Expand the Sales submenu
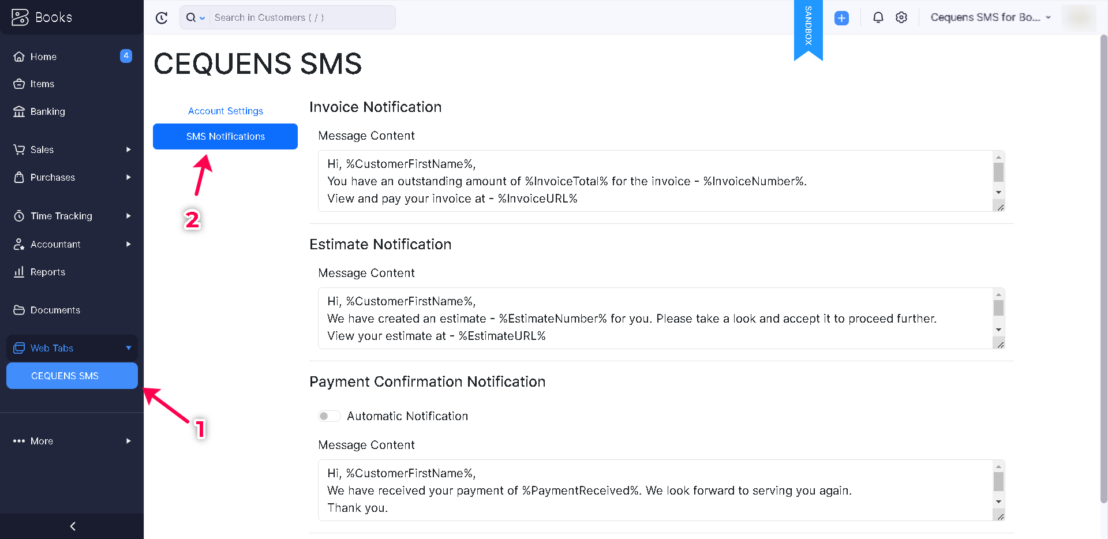 point(128,149)
